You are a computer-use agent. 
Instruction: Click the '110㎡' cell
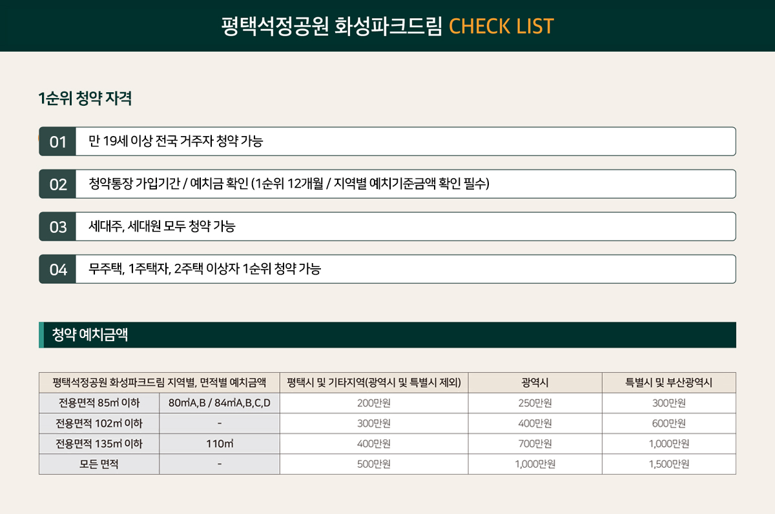pos(220,444)
